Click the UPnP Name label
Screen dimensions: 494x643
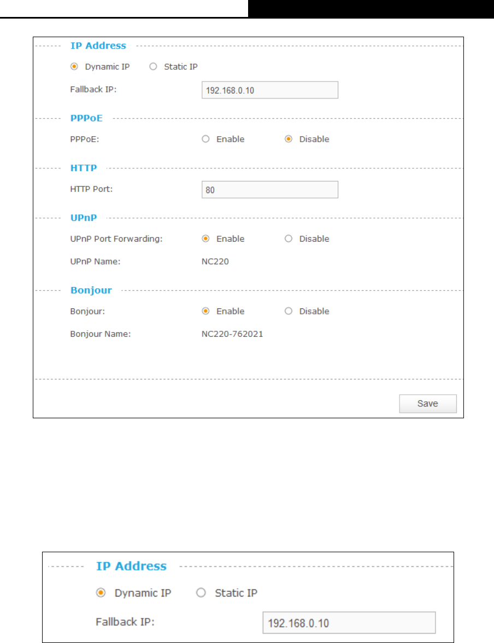click(x=96, y=261)
